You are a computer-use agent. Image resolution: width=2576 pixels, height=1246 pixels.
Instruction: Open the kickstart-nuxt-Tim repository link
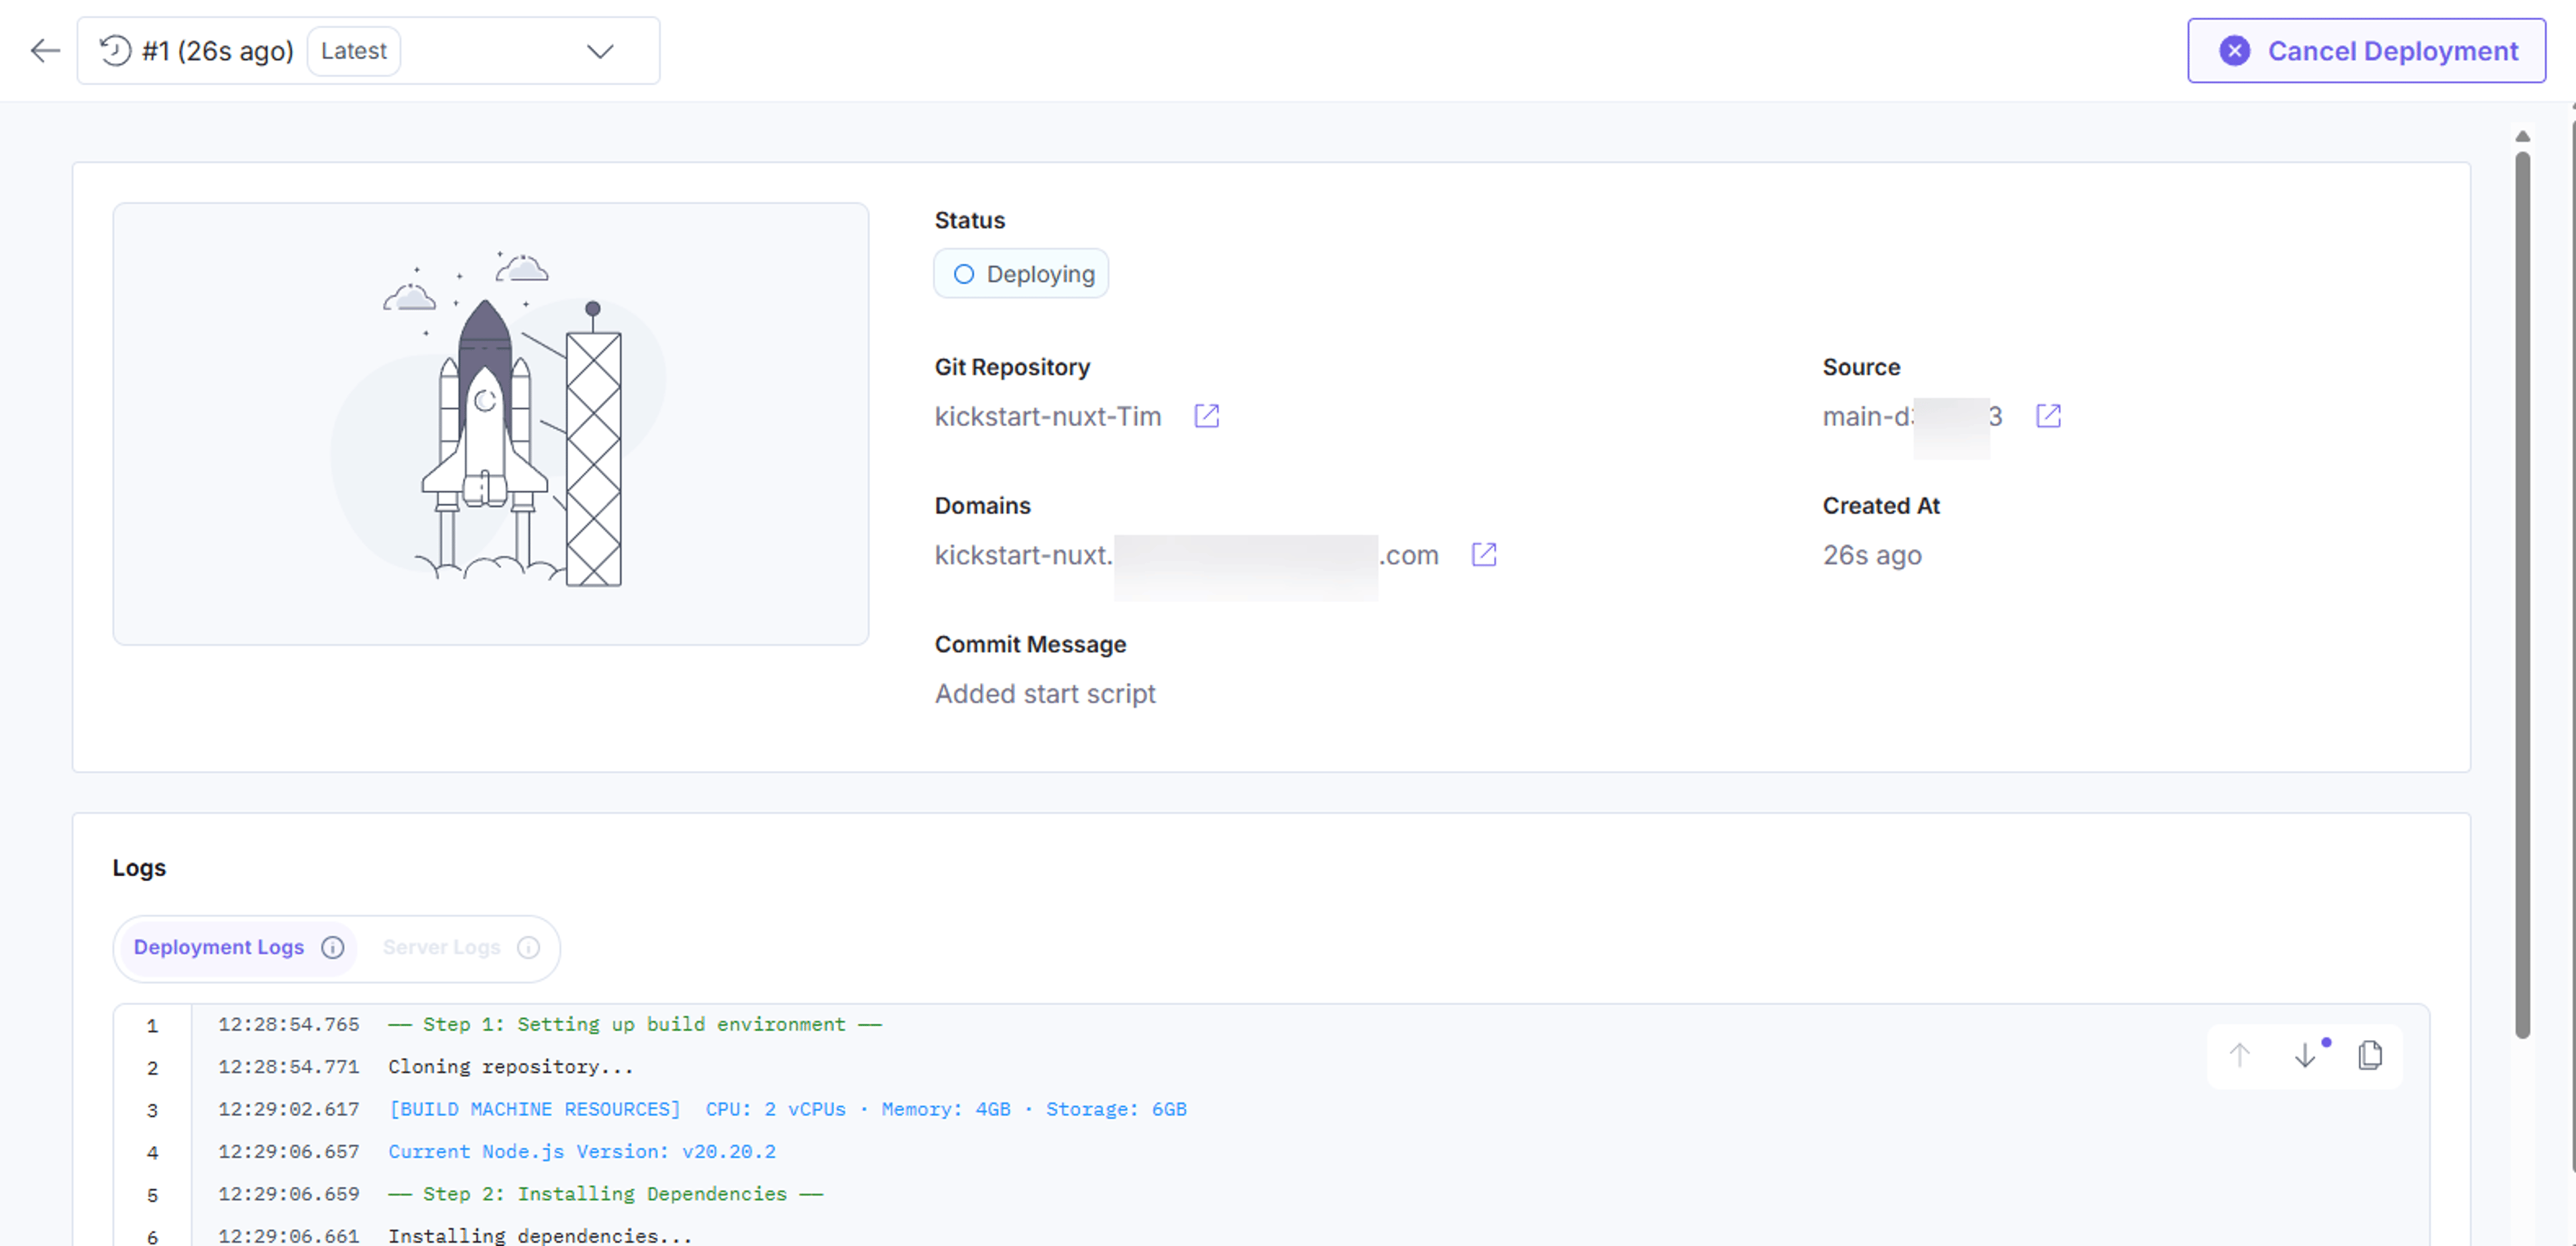[x=1048, y=416]
